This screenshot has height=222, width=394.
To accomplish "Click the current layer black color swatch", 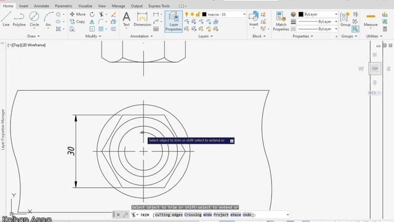I will coord(204,14).
